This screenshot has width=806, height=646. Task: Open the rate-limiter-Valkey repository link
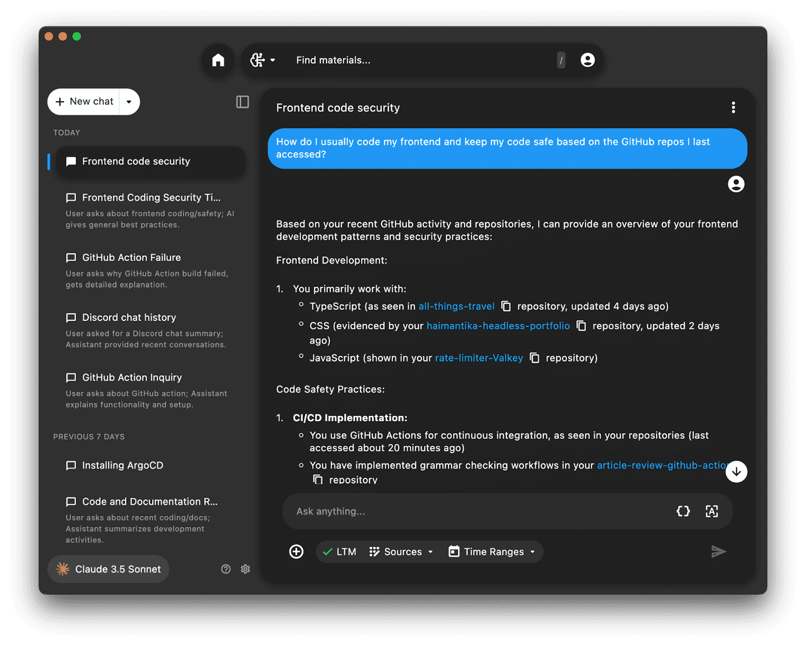[479, 359]
